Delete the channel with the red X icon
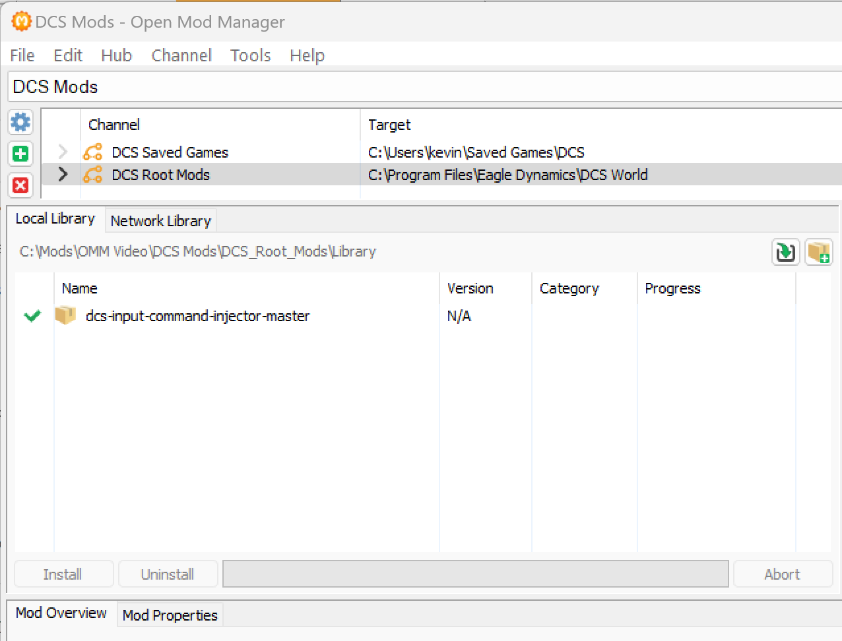 coord(20,185)
